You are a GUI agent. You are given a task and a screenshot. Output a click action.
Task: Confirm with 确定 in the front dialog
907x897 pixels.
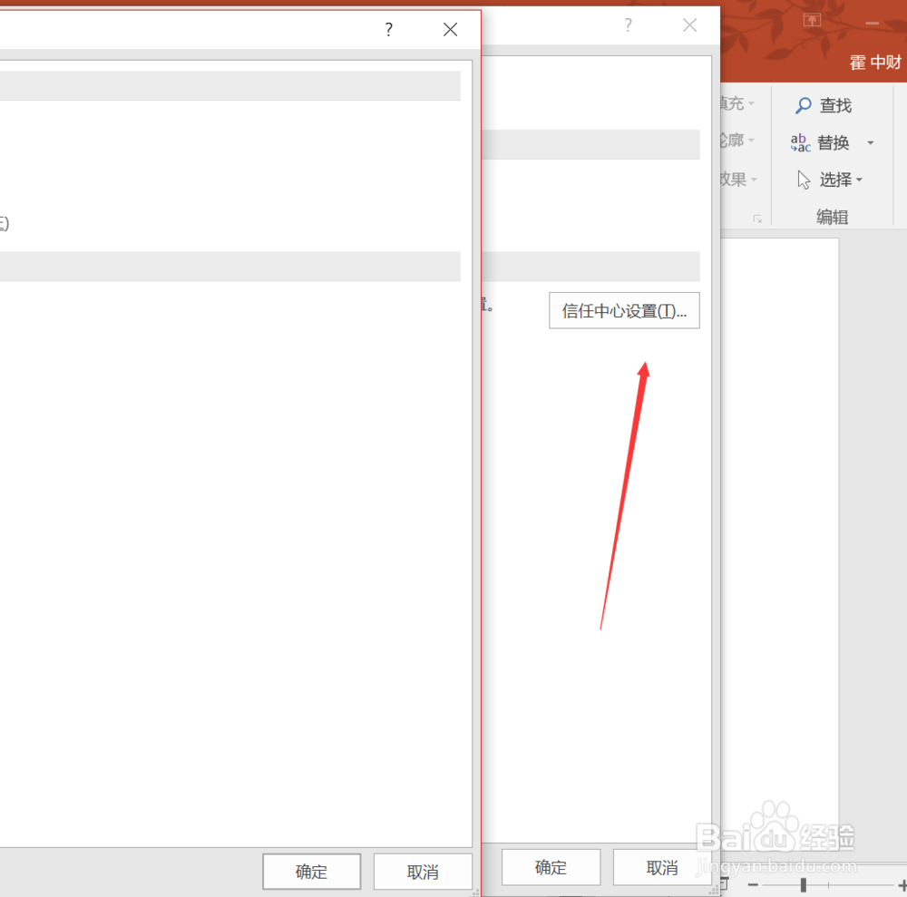[x=311, y=872]
